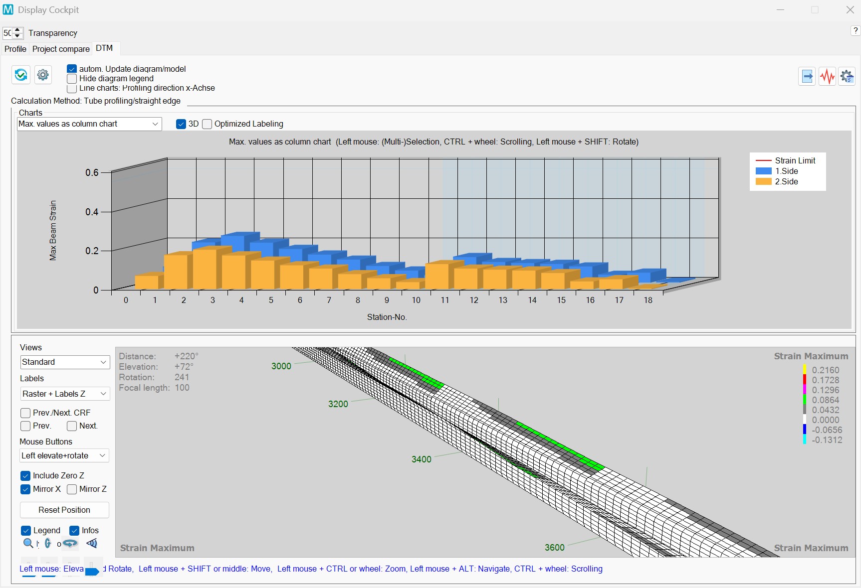
Task: Click inside the Transparency value field
Action: [7, 33]
